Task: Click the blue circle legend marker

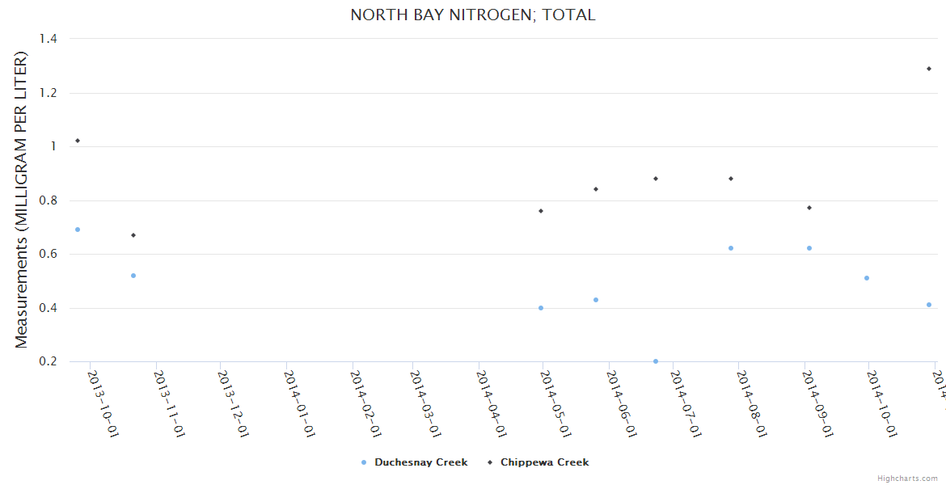Action: coord(364,462)
